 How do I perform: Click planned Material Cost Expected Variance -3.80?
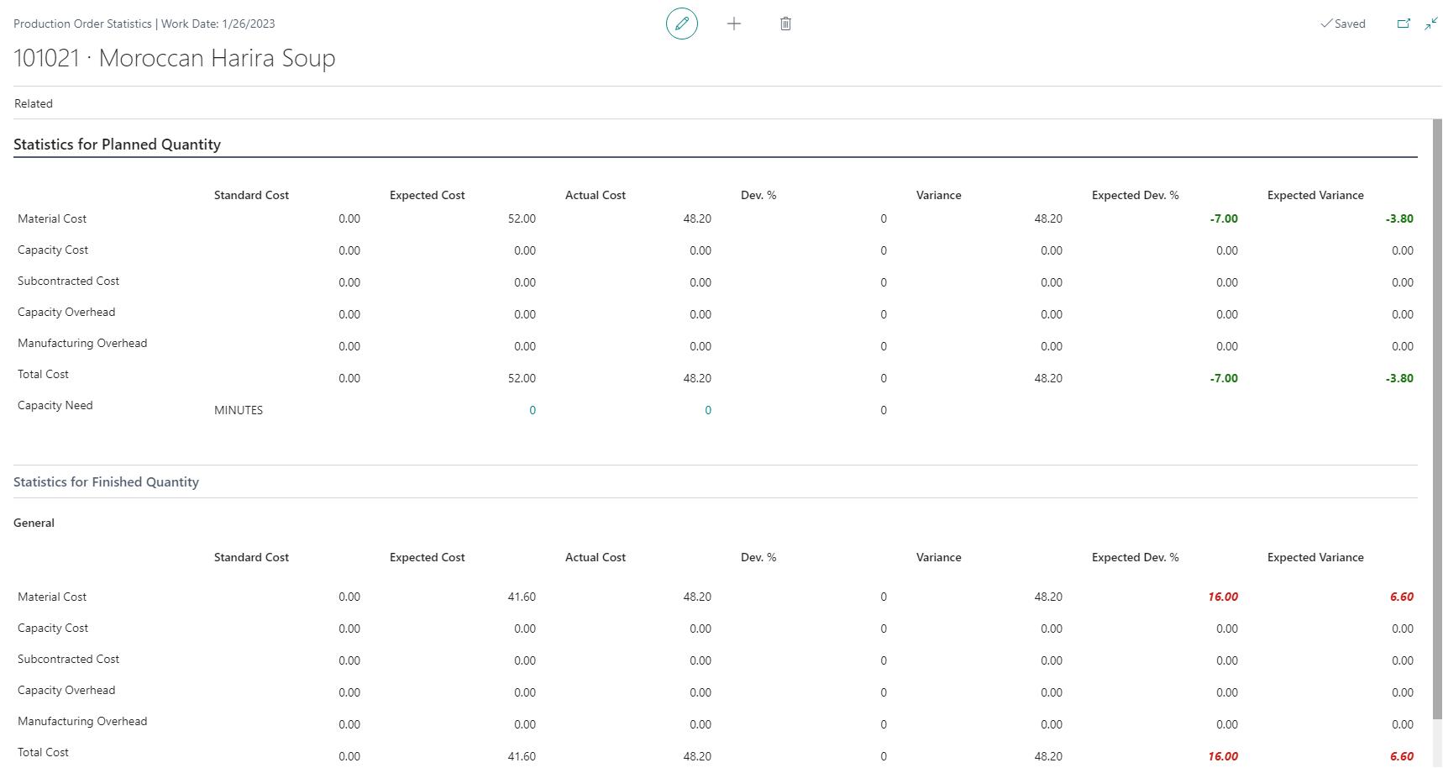pyautogui.click(x=1398, y=218)
